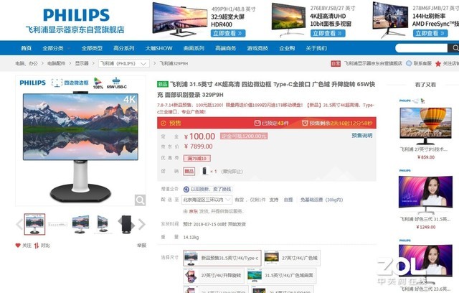Show the next product thumbnails arrow

[x=142, y=224]
